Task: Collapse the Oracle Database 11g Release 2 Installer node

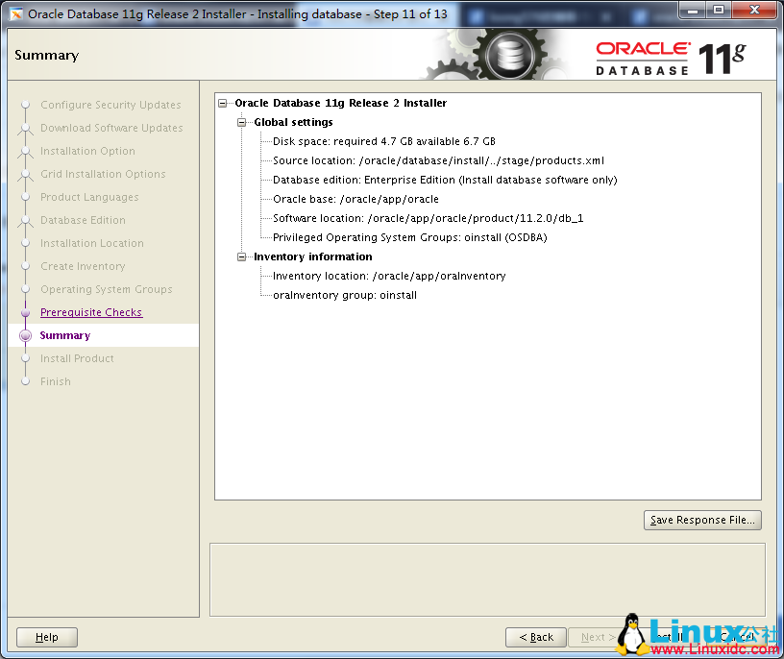Action: tap(222, 103)
